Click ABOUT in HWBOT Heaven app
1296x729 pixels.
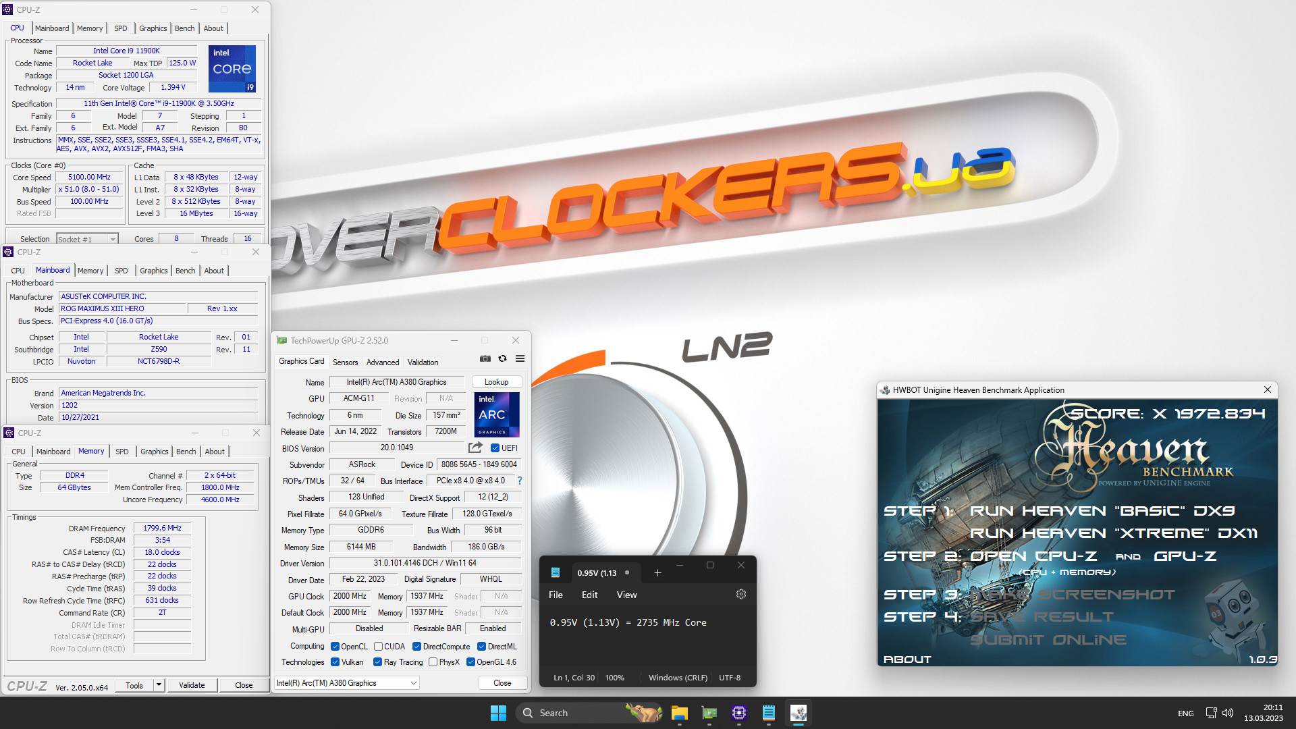[907, 659]
